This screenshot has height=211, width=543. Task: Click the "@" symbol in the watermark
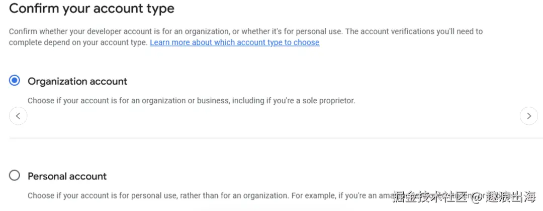click(476, 196)
